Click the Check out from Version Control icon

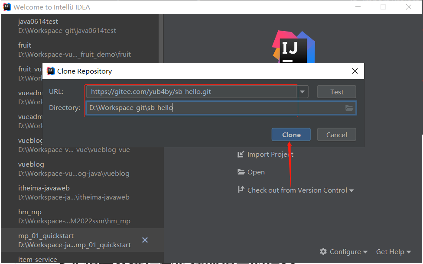[x=241, y=190]
